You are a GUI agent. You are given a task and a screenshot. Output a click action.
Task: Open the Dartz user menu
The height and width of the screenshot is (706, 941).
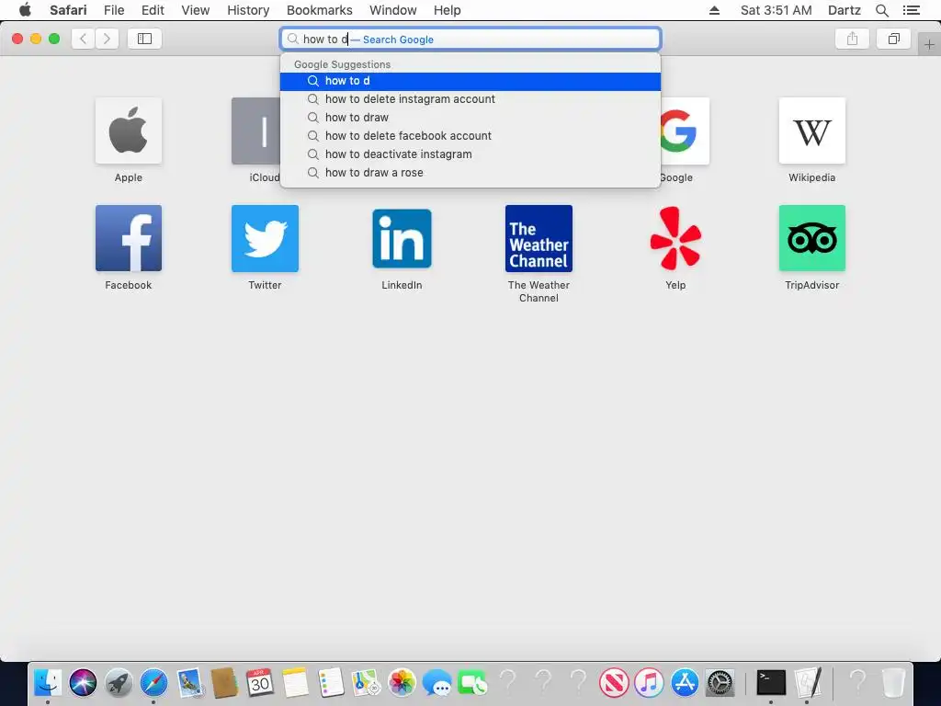pyautogui.click(x=845, y=10)
